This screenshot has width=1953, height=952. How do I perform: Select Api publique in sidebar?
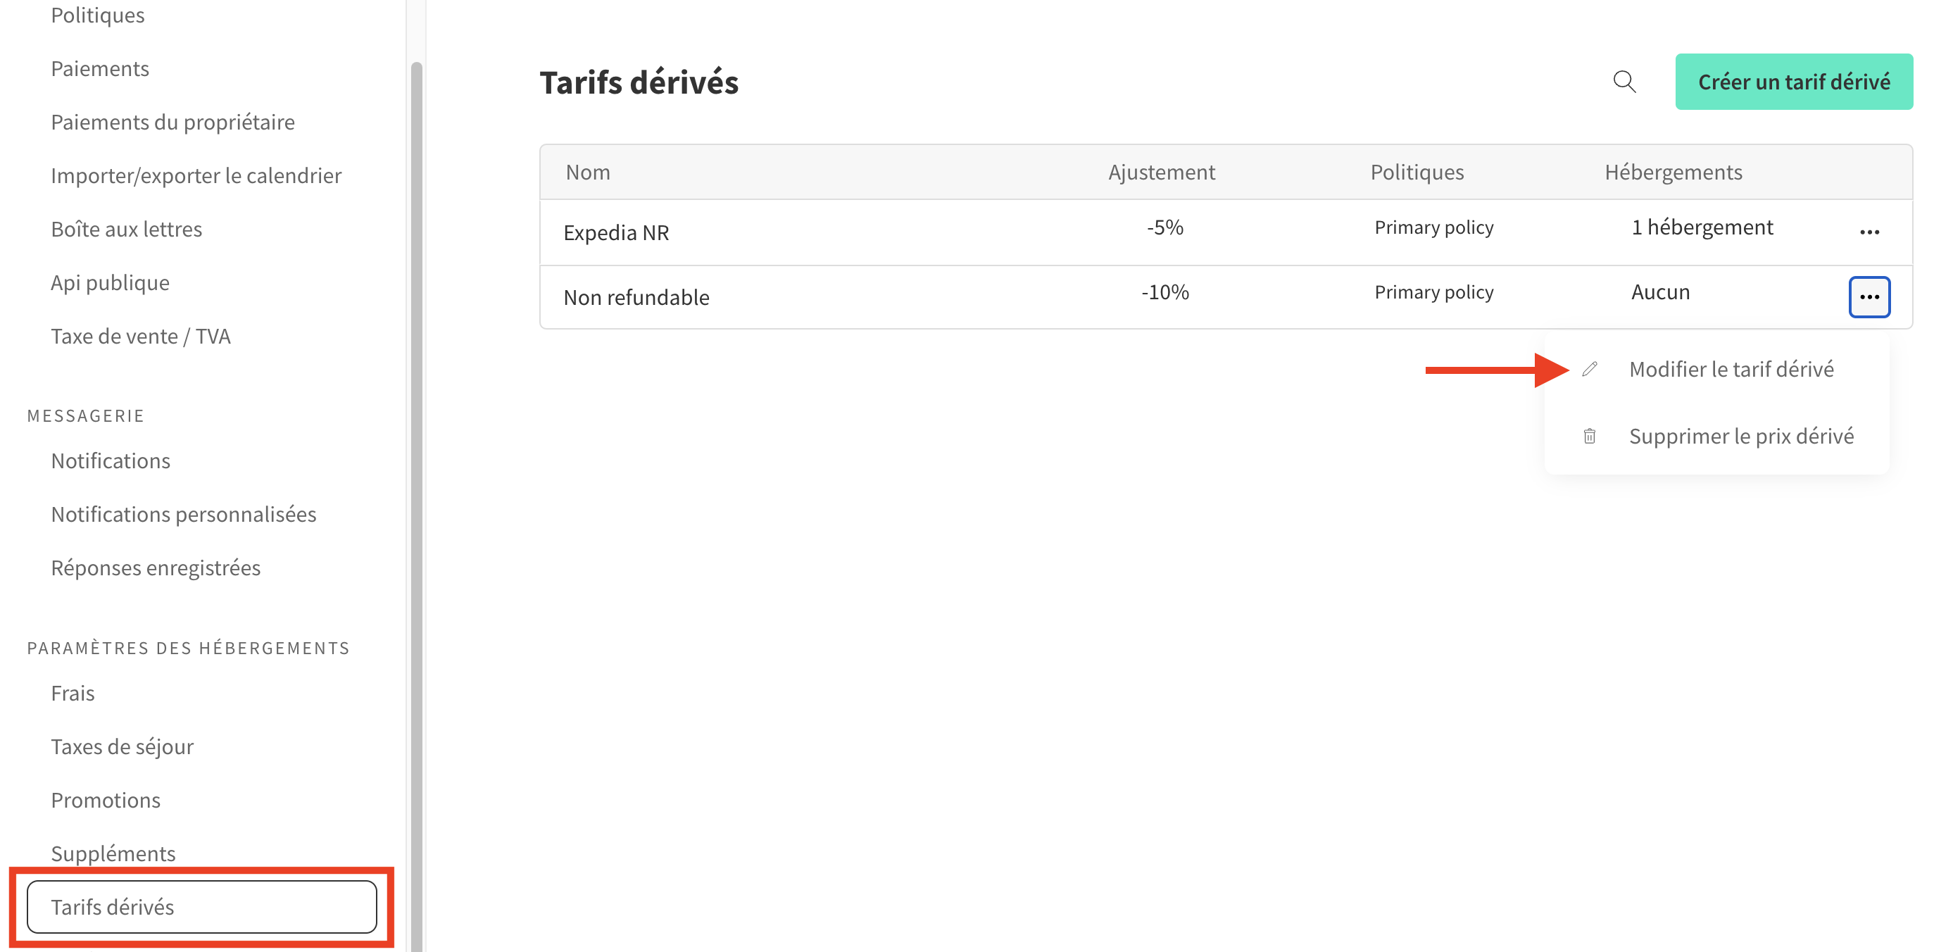click(110, 282)
